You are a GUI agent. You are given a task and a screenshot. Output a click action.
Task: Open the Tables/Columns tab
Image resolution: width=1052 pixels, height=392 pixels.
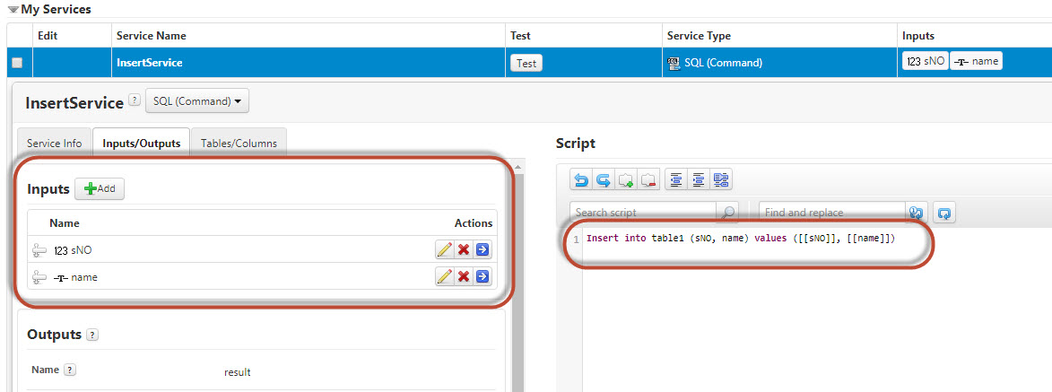tap(239, 144)
